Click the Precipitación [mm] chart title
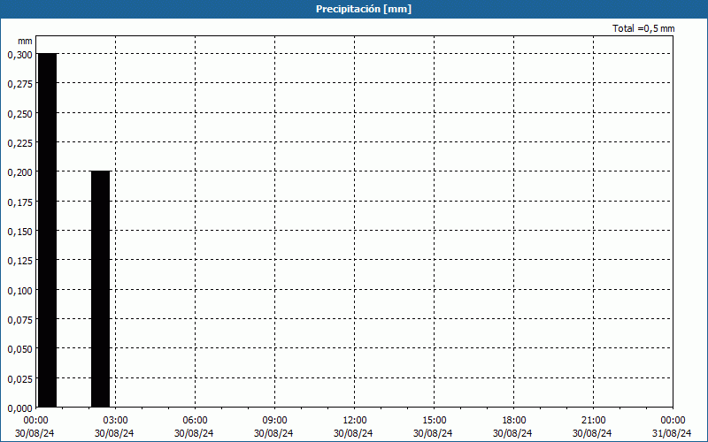The height and width of the screenshot is (442, 708). tap(364, 9)
